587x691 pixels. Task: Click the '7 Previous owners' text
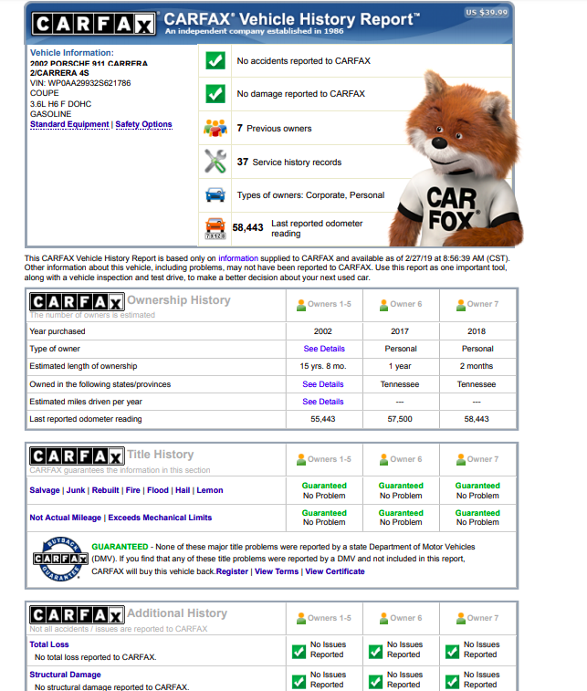coord(274,128)
